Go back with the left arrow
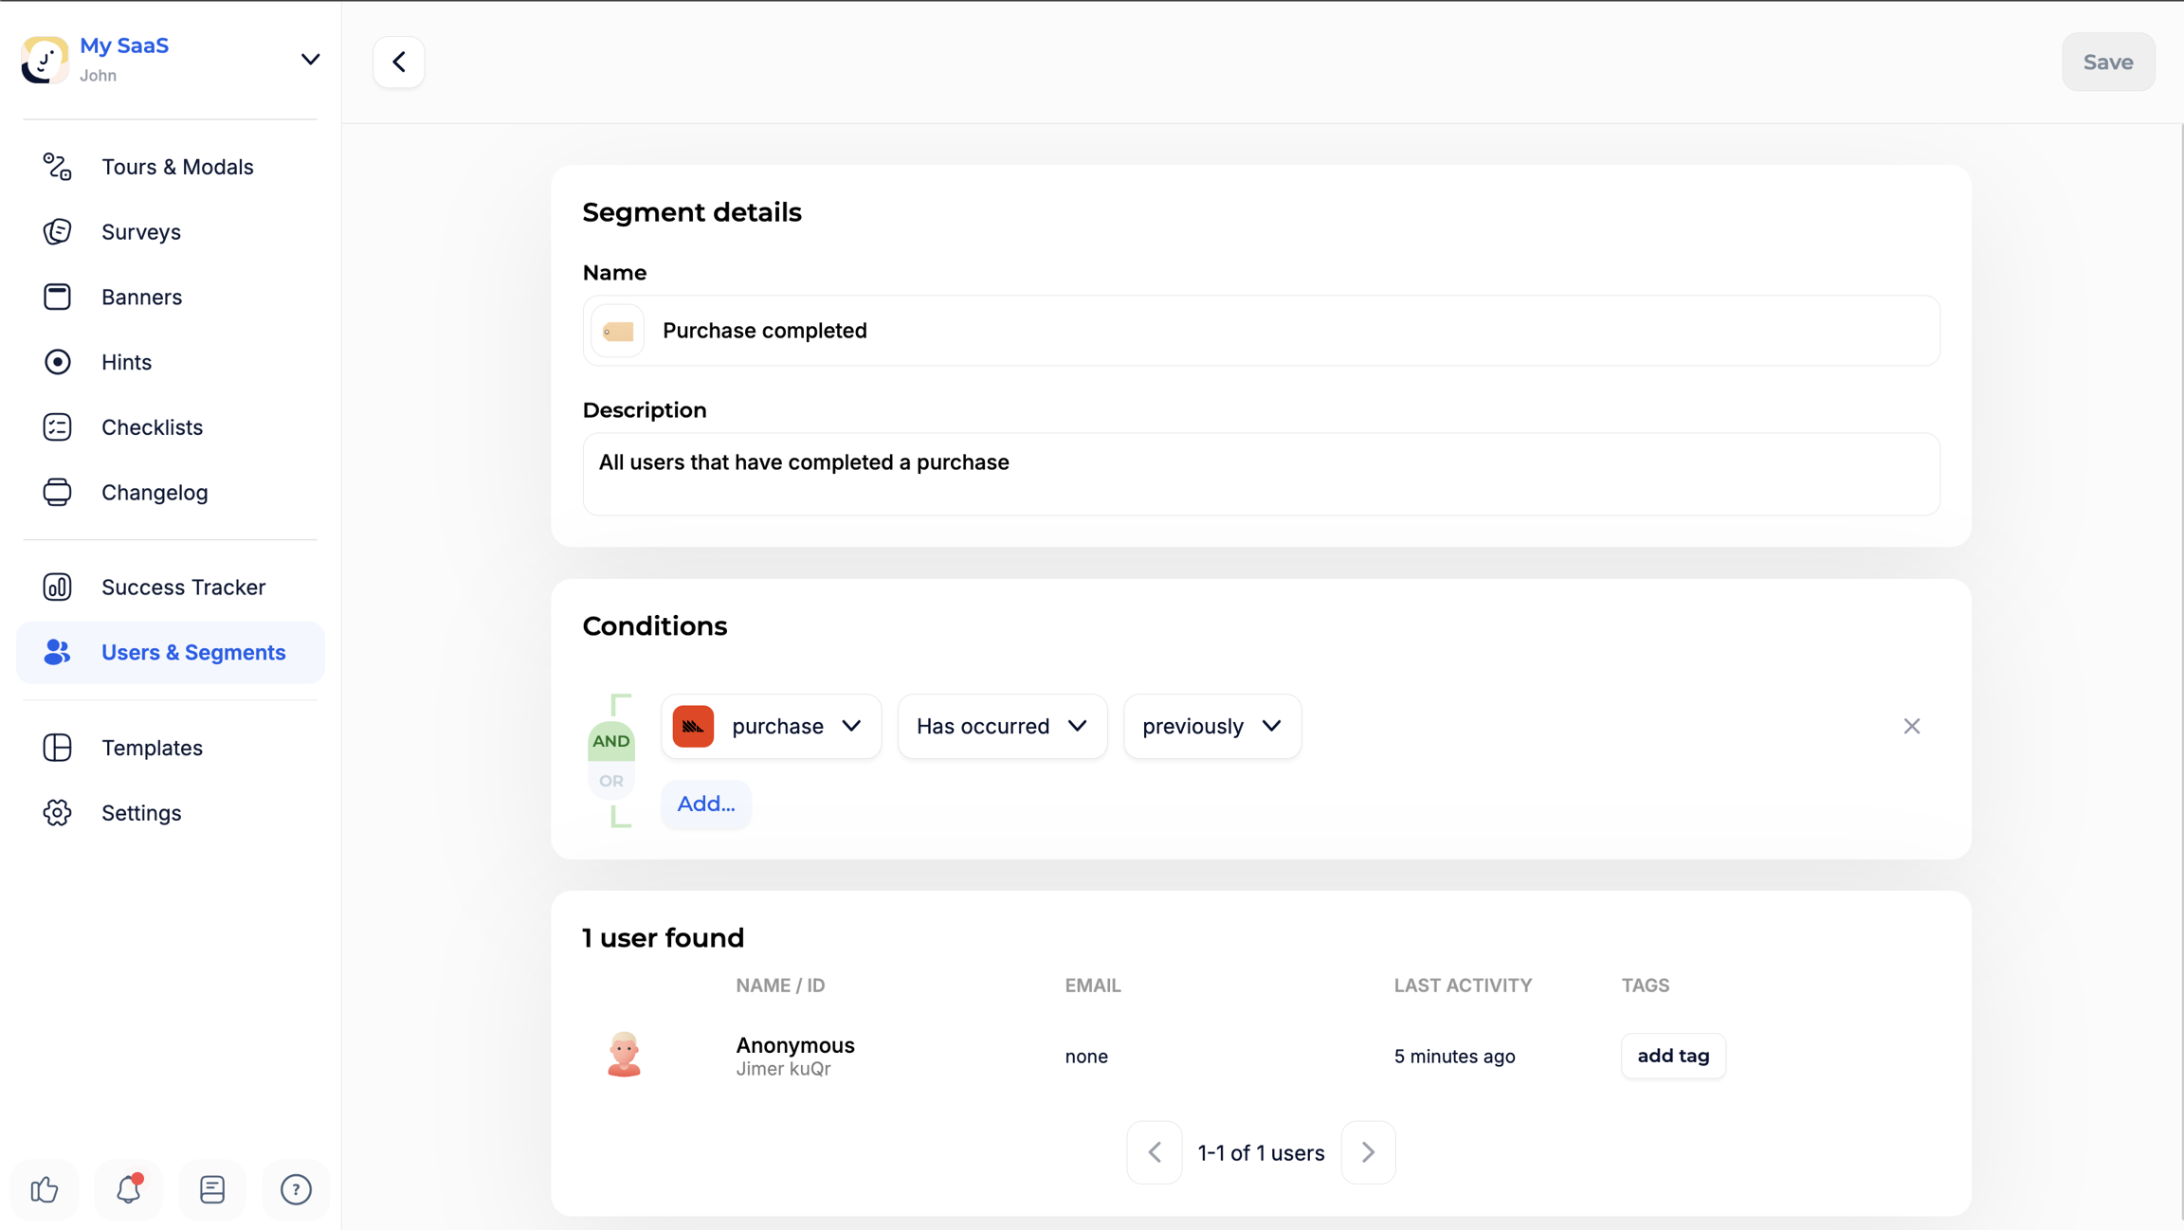Screen dimensions: 2184x1230 tap(399, 62)
